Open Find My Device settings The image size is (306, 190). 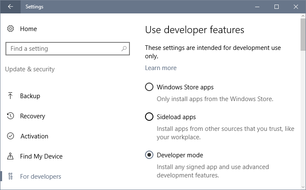41,156
